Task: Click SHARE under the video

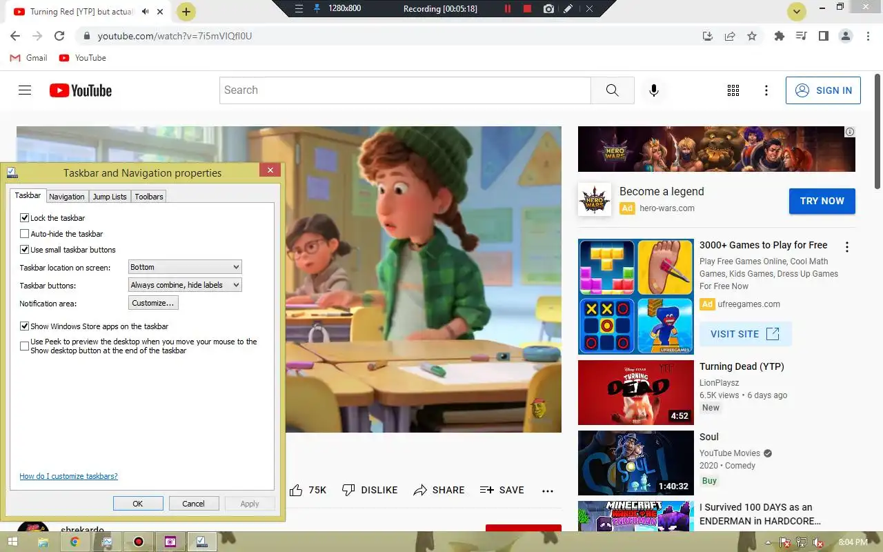Action: (439, 490)
